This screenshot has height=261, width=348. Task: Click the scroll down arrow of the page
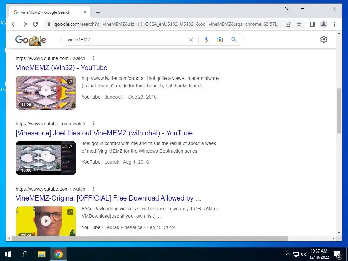pyautogui.click(x=339, y=232)
